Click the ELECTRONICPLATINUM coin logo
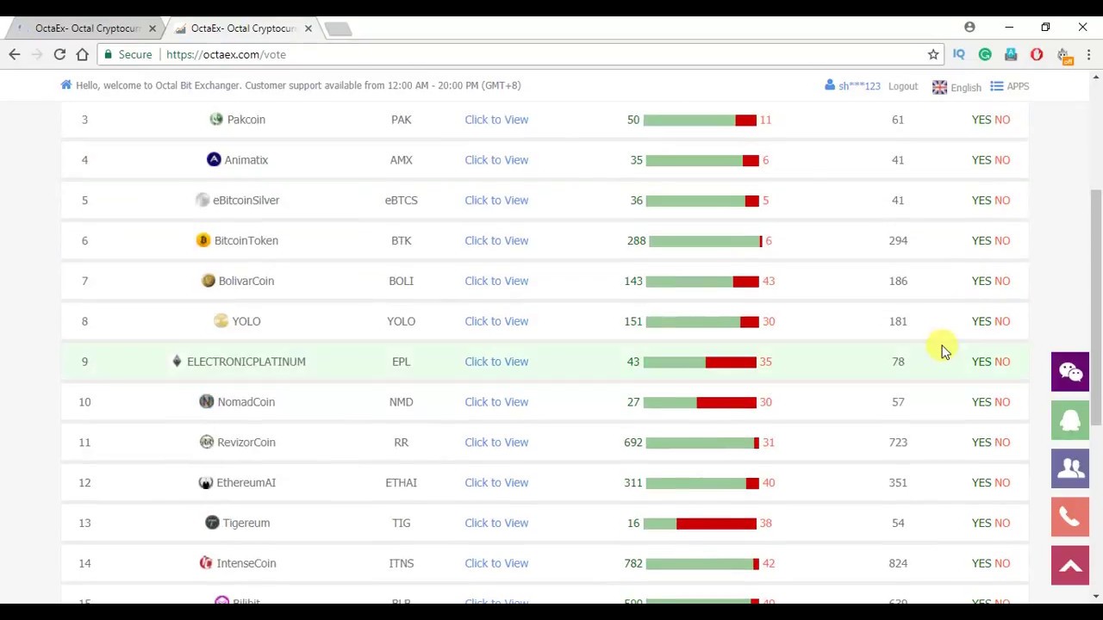Screen dimensions: 1103x620 coord(177,361)
